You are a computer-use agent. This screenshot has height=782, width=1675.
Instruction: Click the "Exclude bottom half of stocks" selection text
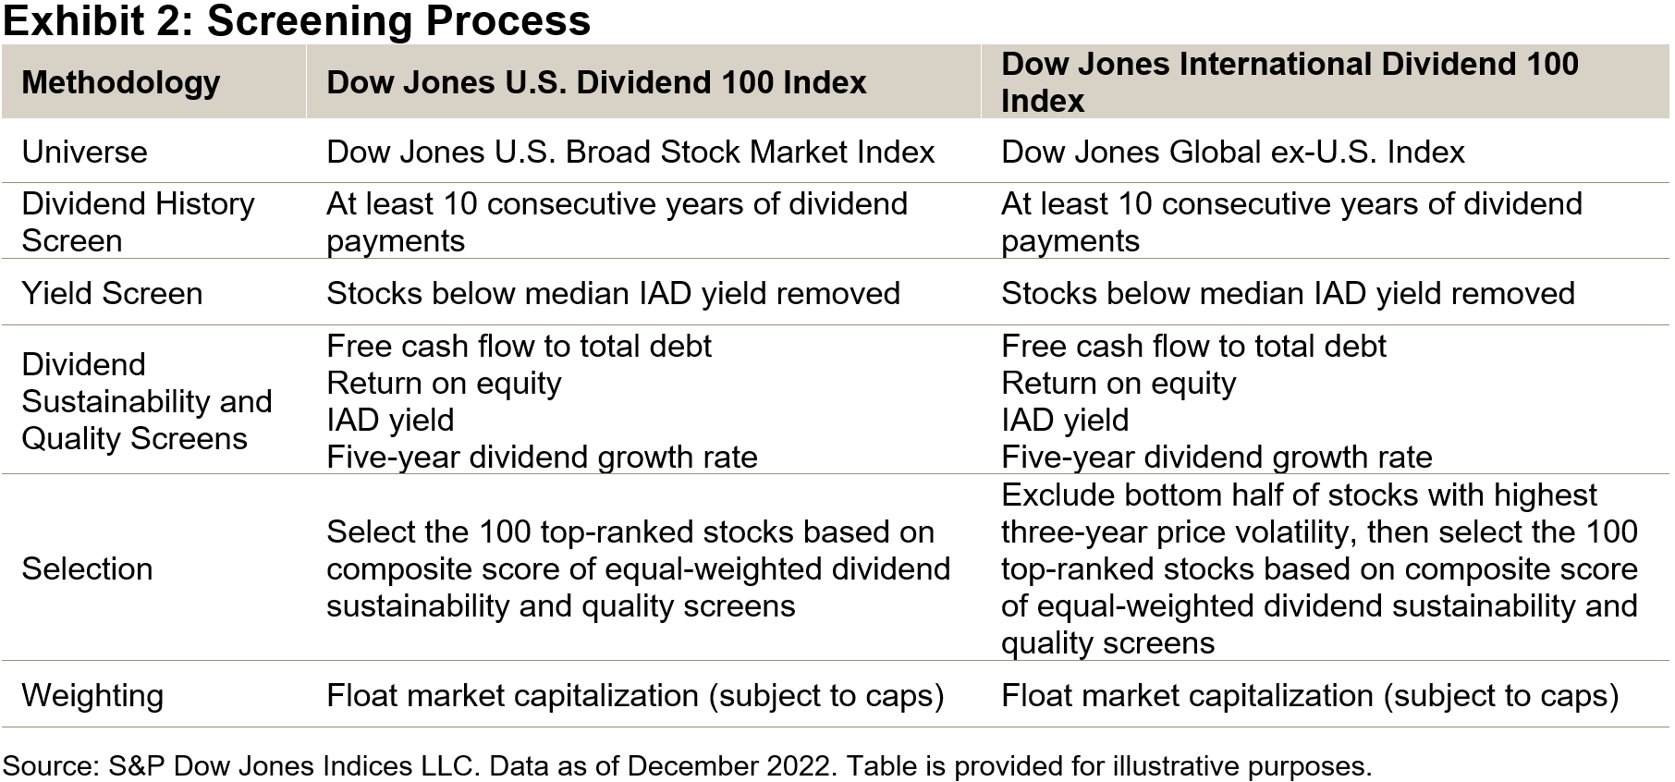pyautogui.click(x=1299, y=495)
